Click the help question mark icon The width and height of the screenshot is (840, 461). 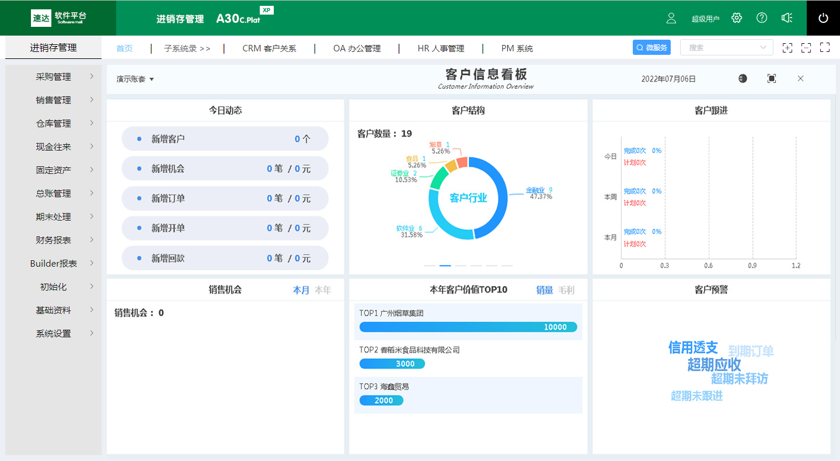coord(761,18)
